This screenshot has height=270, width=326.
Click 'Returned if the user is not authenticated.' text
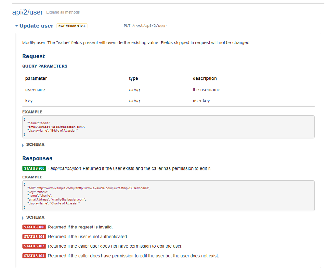pyautogui.click(x=88, y=237)
